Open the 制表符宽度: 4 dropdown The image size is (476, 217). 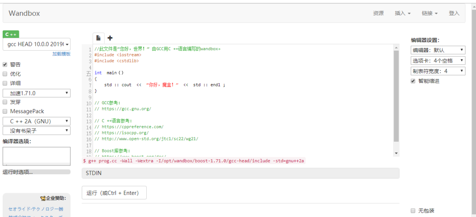click(438, 71)
